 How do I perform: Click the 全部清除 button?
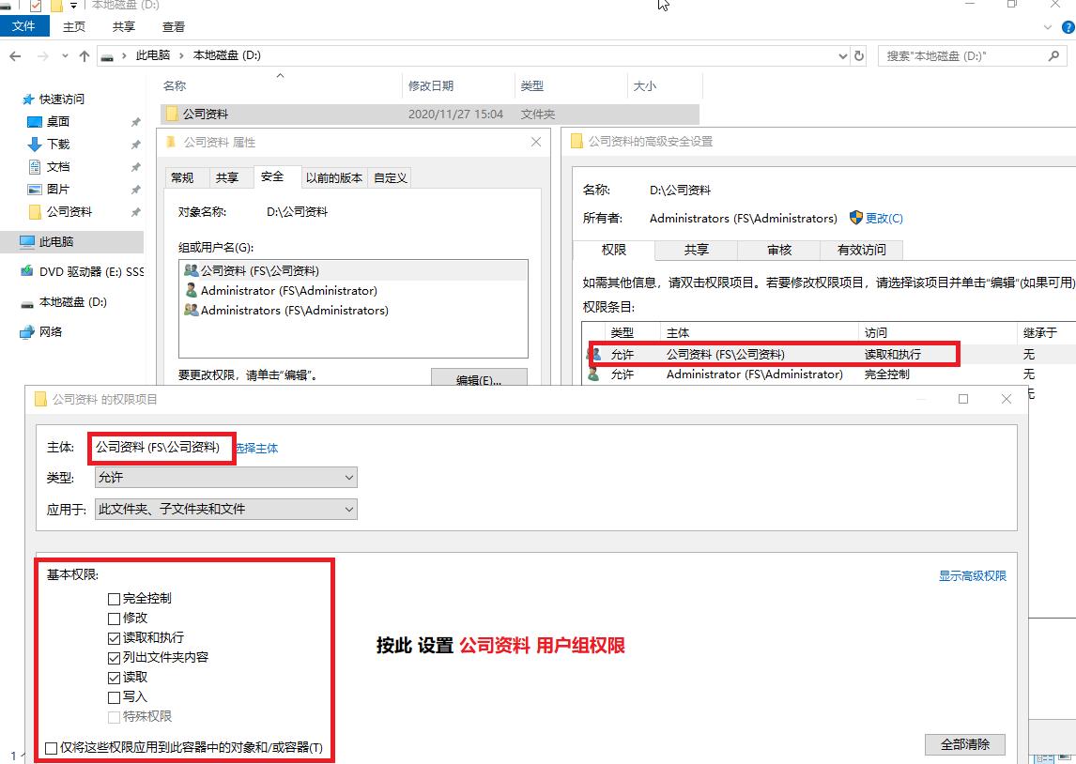point(964,744)
